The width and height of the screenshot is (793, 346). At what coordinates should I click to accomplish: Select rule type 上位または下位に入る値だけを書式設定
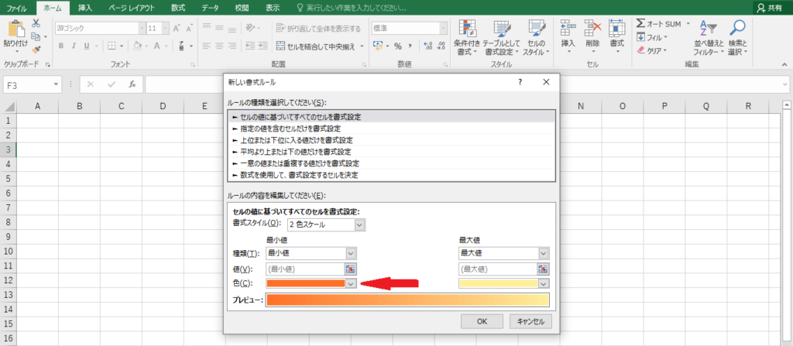tap(391, 140)
